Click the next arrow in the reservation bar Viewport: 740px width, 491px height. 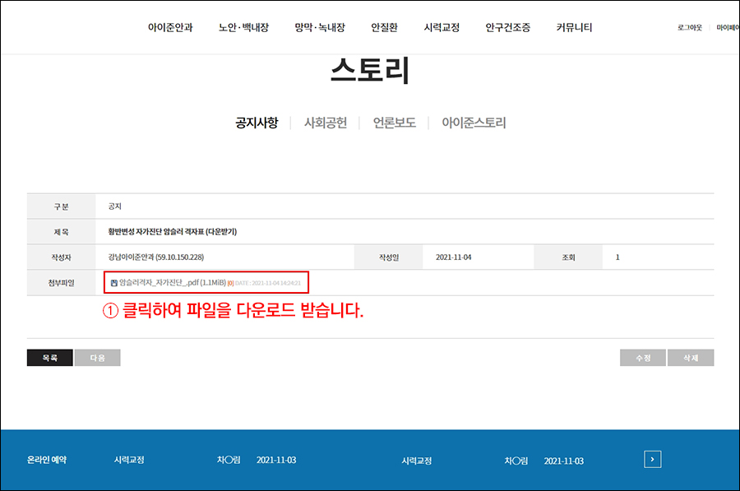tap(653, 460)
